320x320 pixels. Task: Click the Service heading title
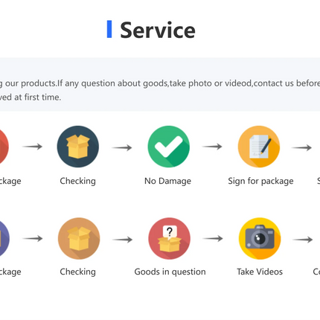click(158, 30)
